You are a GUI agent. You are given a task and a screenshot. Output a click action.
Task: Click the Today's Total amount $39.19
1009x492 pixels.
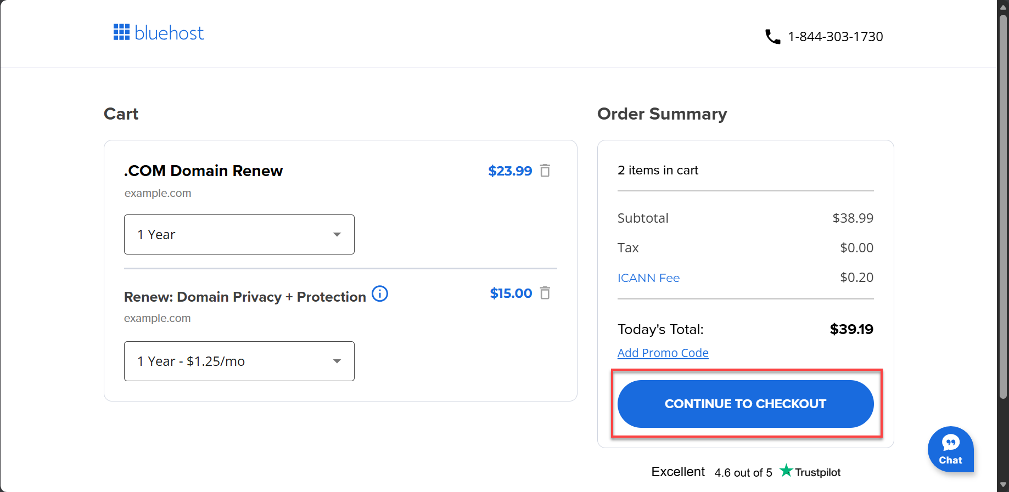click(851, 329)
